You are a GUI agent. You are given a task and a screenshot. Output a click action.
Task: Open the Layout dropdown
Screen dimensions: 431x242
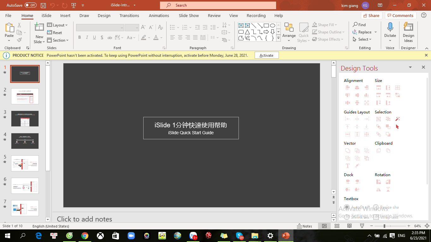[x=57, y=25]
